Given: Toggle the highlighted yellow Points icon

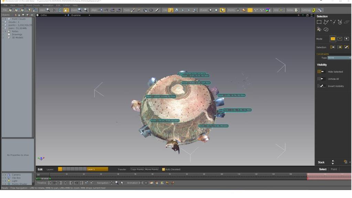Looking at the screenshot, I should (x=250, y=10).
